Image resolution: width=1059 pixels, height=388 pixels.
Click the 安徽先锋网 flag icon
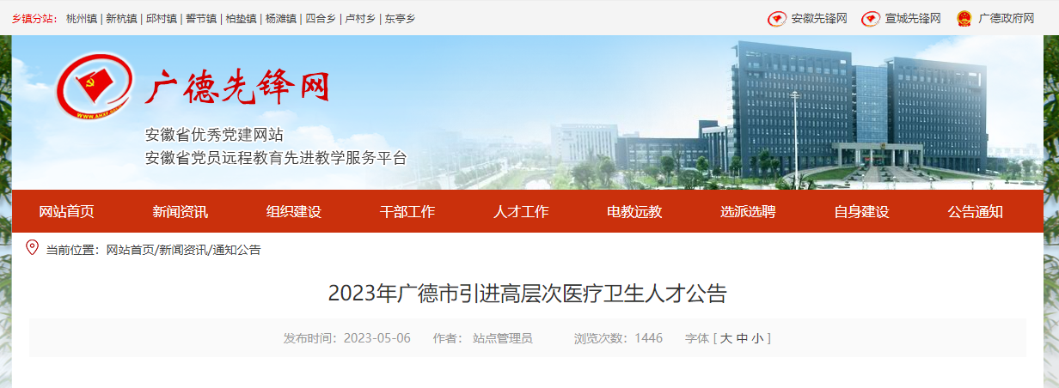(x=776, y=18)
